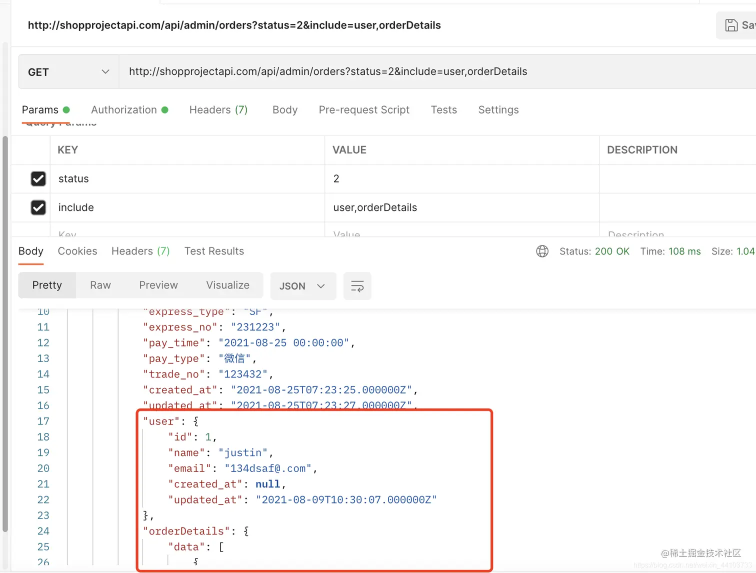Edit the status value 2 cell
The width and height of the screenshot is (756, 573).
point(462,179)
